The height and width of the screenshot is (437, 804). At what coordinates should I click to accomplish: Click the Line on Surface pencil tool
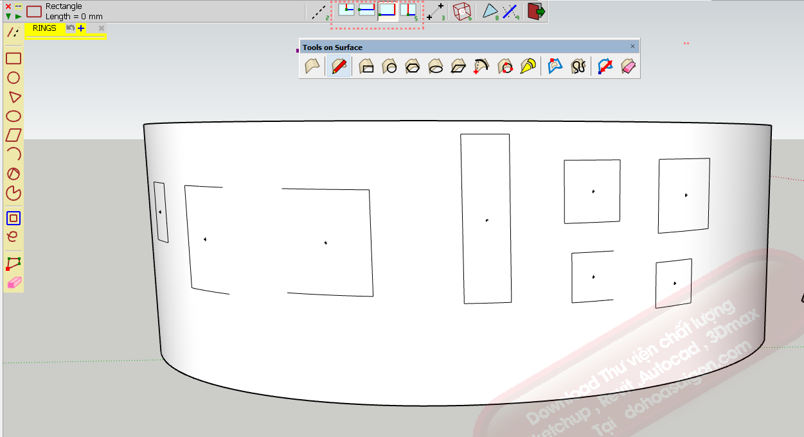(x=339, y=66)
